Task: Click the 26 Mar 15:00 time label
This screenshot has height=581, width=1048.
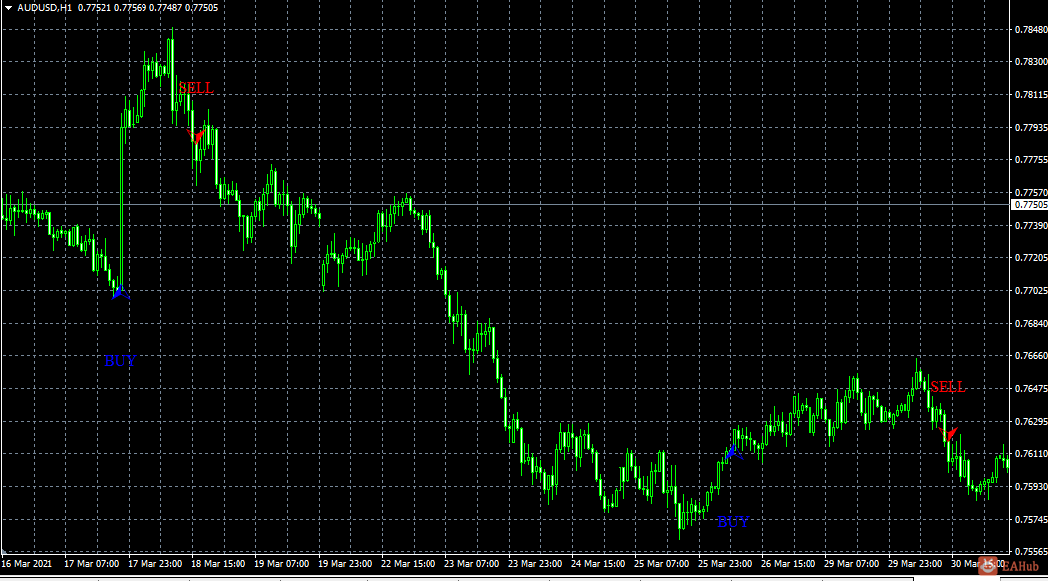Action: click(788, 564)
